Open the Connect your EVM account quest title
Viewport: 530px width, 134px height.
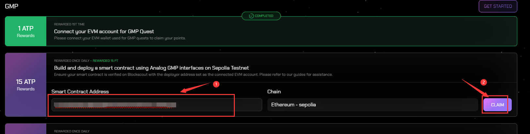coord(104,32)
